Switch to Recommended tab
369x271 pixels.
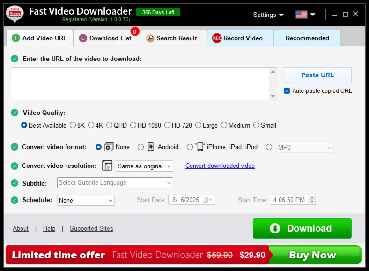tap(307, 38)
